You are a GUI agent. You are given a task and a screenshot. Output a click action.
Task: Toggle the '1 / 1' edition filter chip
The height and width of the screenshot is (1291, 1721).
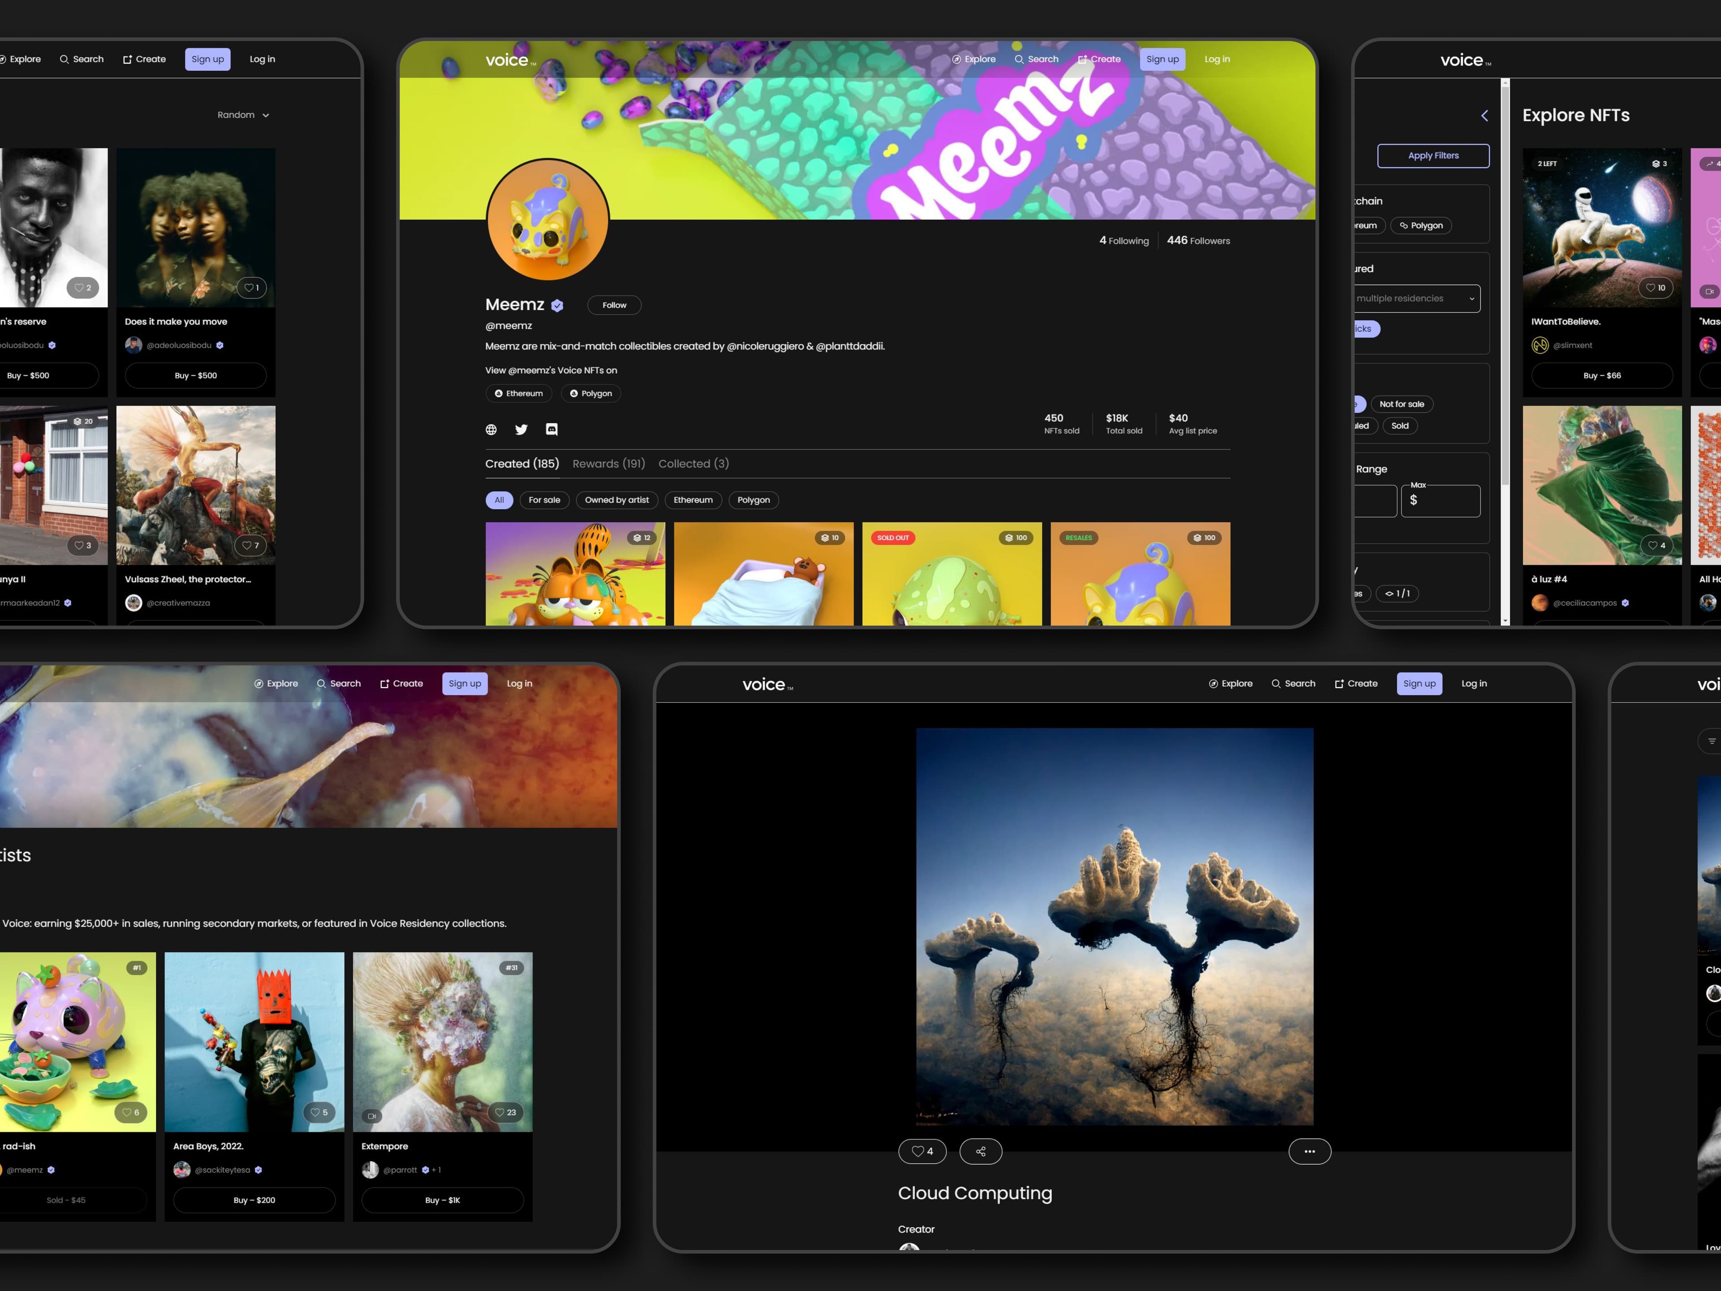pyautogui.click(x=1397, y=594)
